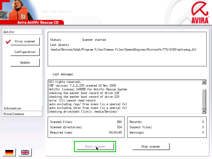Click 'checking the master boot record of drive 128'

tap(84, 93)
